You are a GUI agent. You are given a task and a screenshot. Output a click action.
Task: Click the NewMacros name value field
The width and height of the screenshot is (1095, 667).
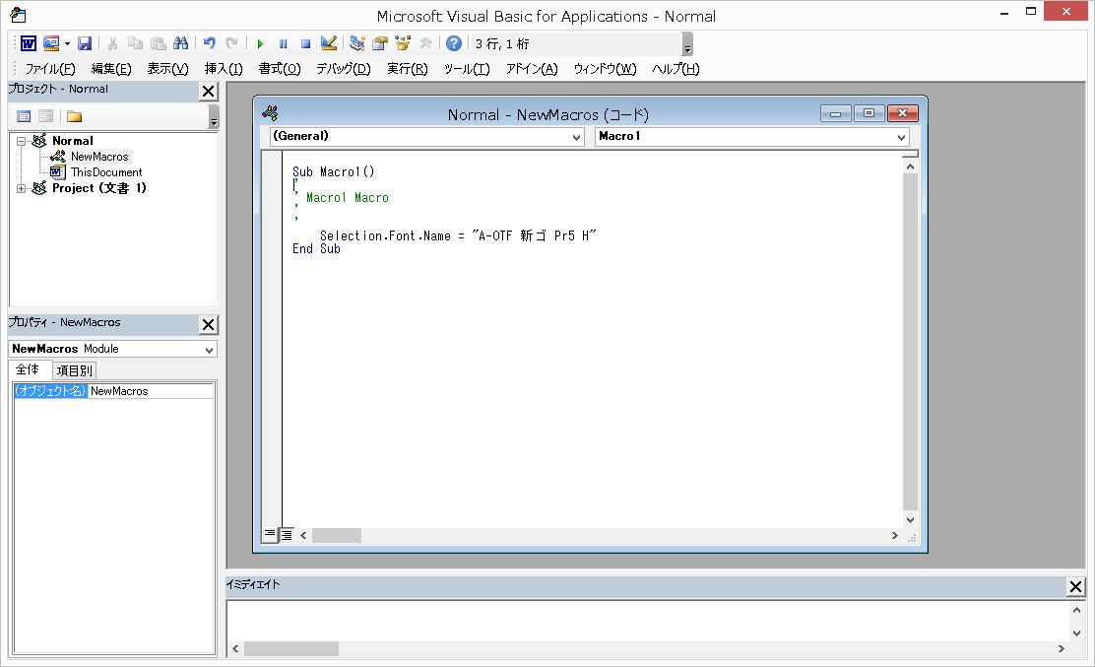tap(150, 391)
